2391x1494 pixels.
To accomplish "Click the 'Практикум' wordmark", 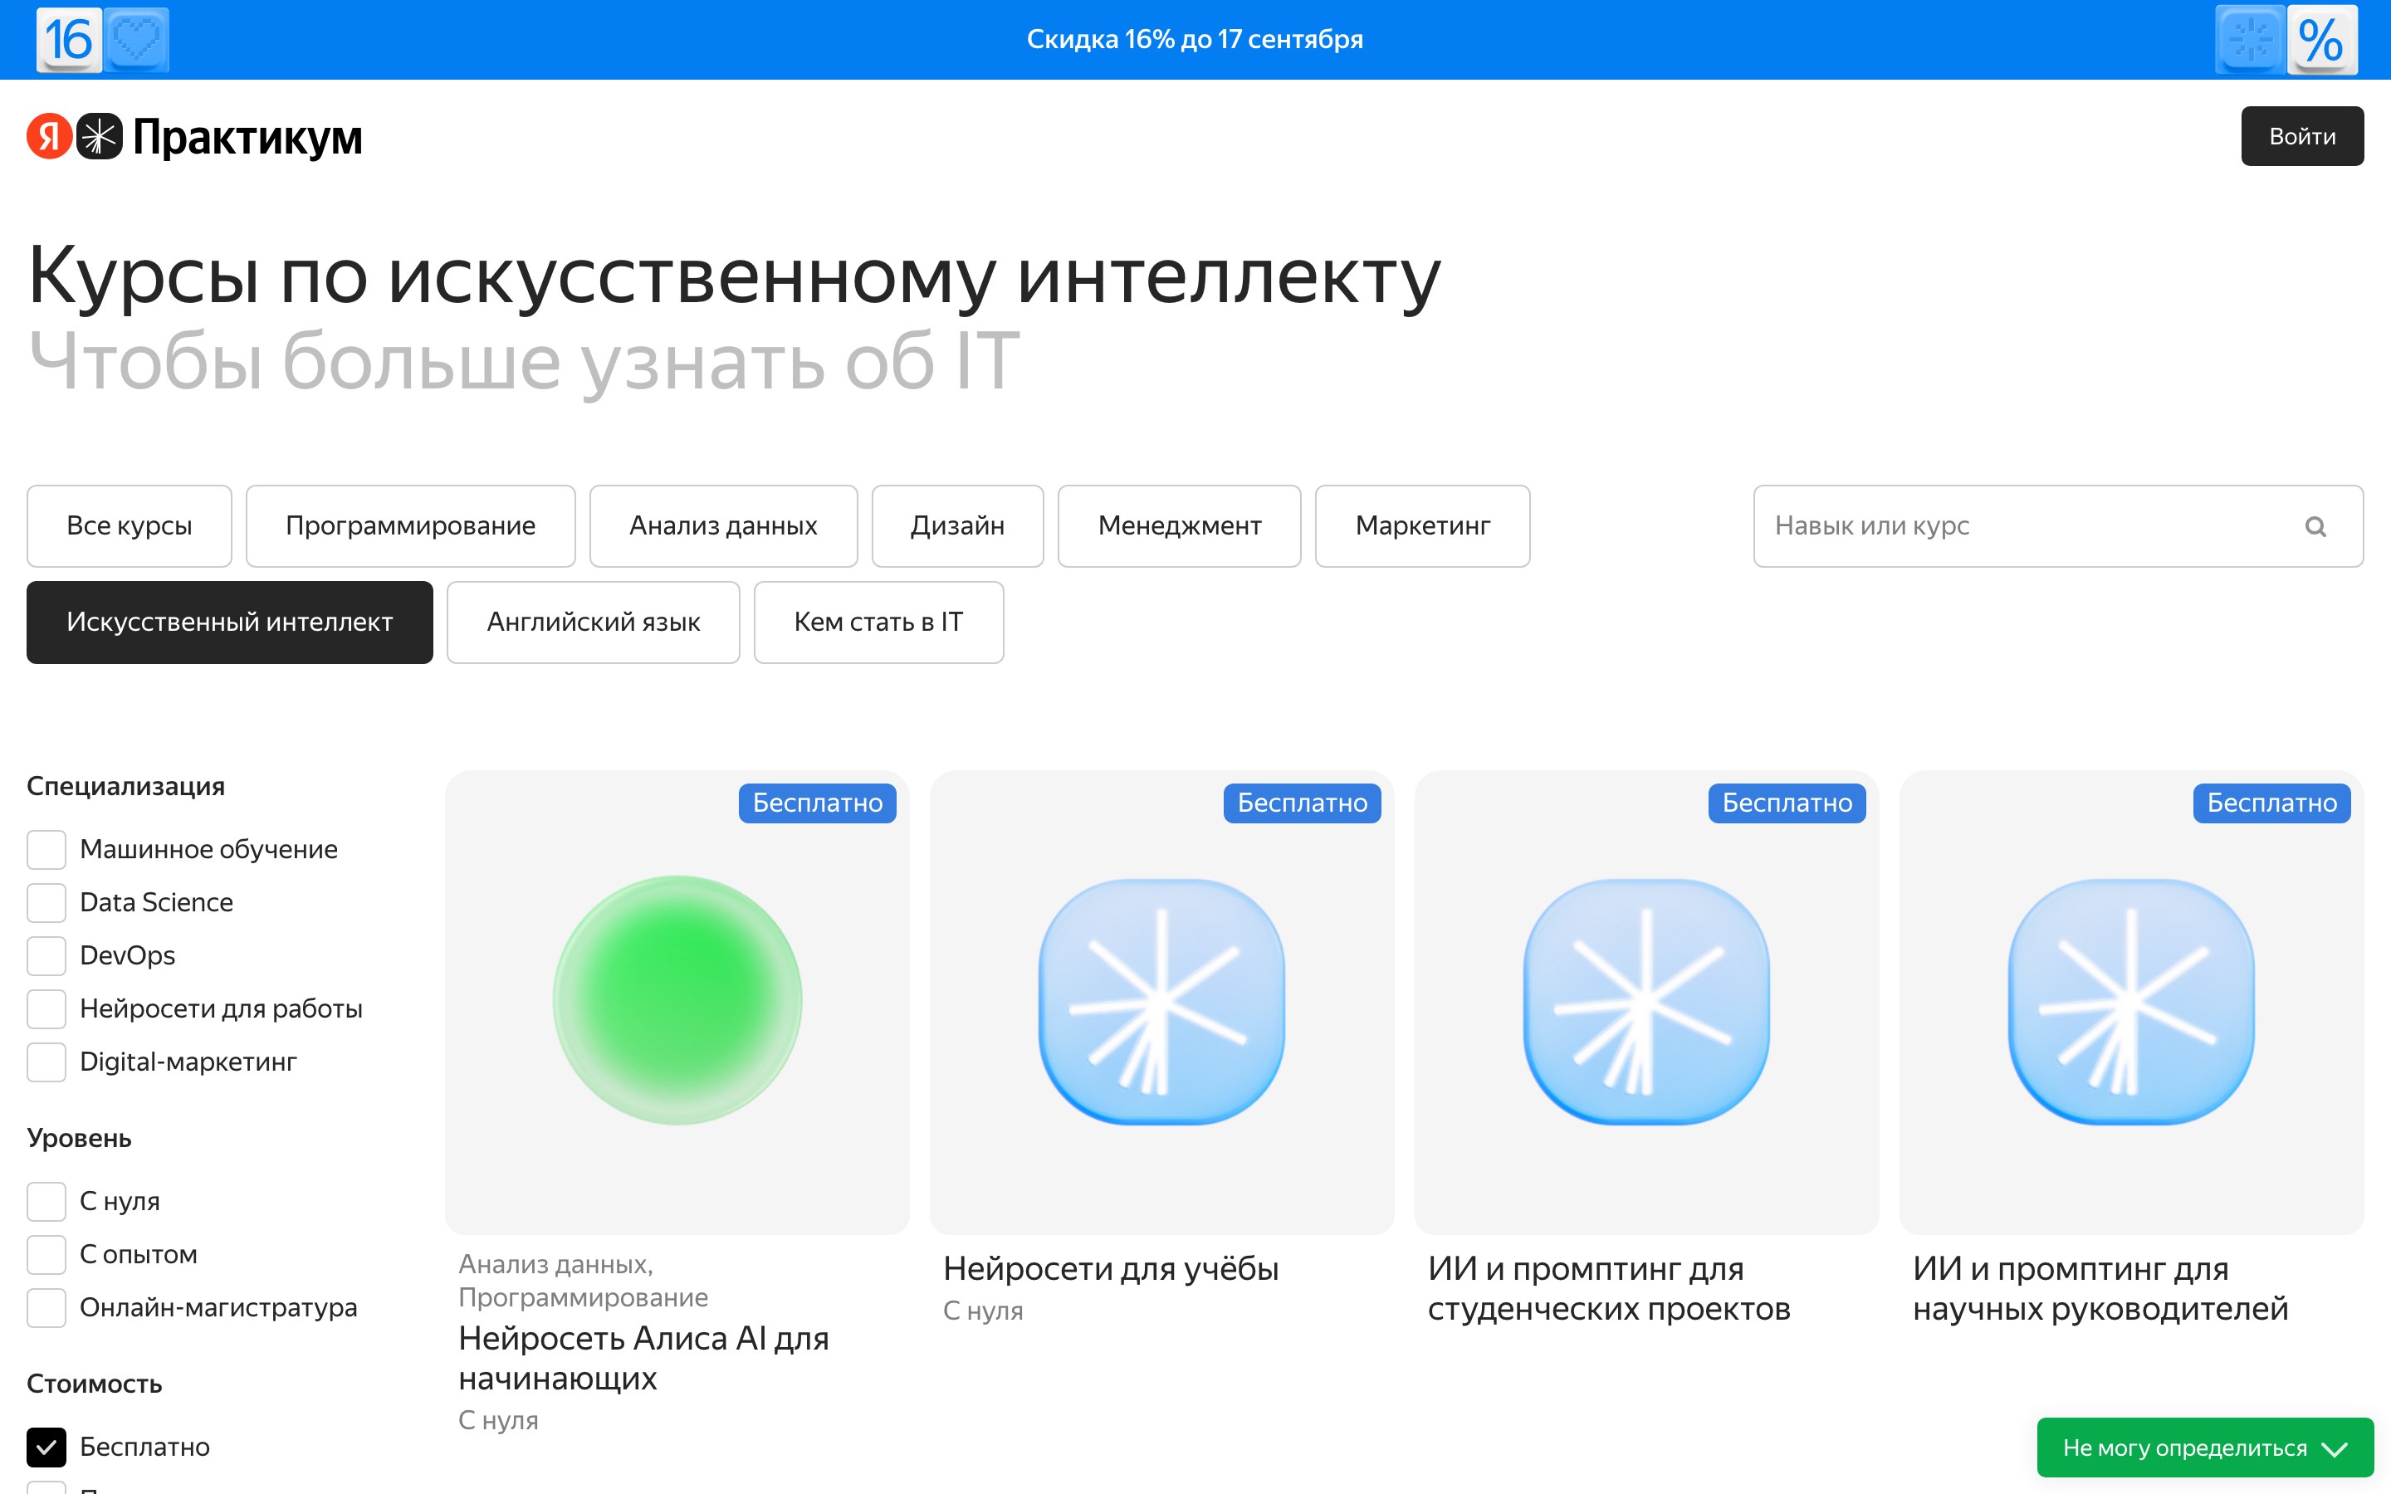I will tap(248, 137).
